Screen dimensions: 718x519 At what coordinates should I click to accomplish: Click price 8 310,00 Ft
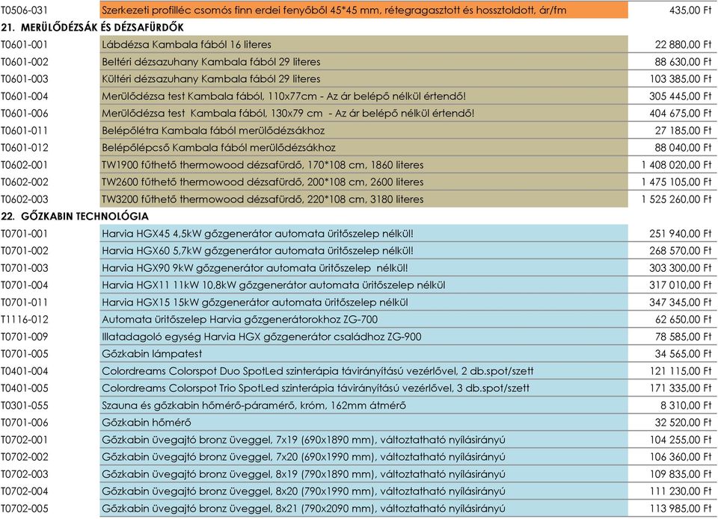pos(686,405)
